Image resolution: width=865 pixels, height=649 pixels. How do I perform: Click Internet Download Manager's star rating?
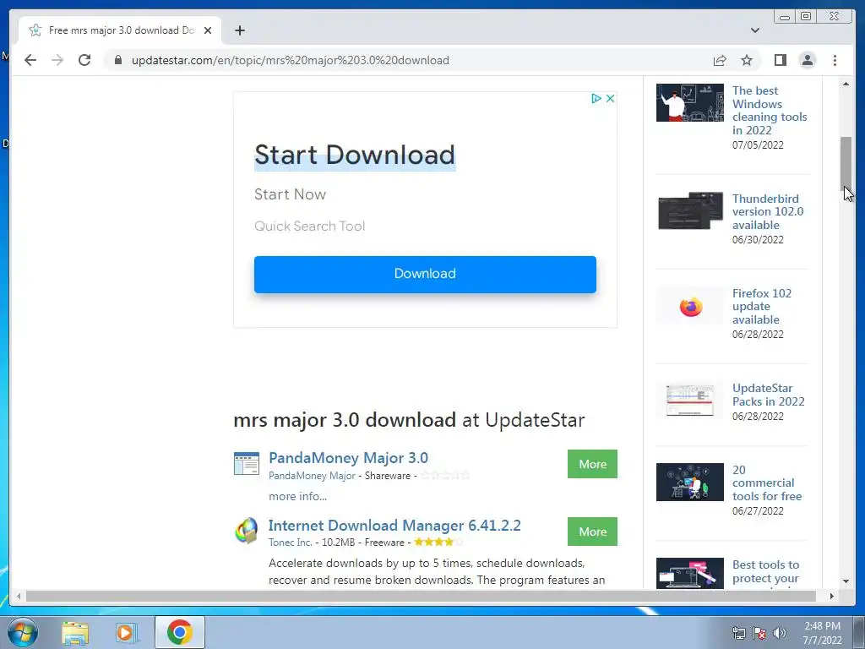438,542
